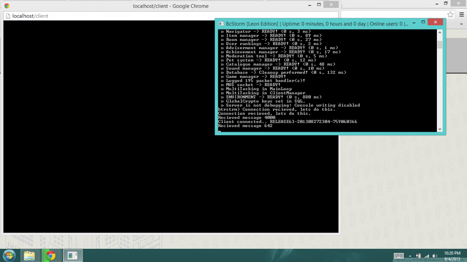Bookmark page with the star icon
Viewport: 467px width, 262px height.
[x=450, y=15]
